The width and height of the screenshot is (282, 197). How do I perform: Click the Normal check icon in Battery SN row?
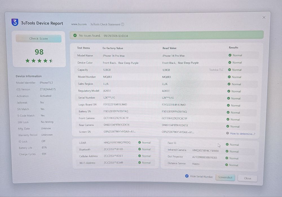point(228,112)
